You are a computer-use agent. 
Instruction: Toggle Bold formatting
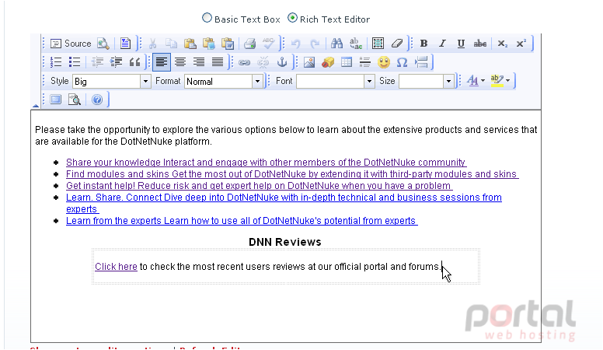tap(423, 44)
